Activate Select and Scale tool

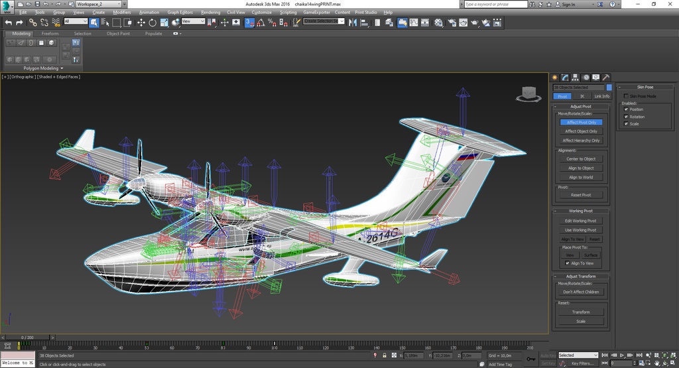[x=164, y=23]
